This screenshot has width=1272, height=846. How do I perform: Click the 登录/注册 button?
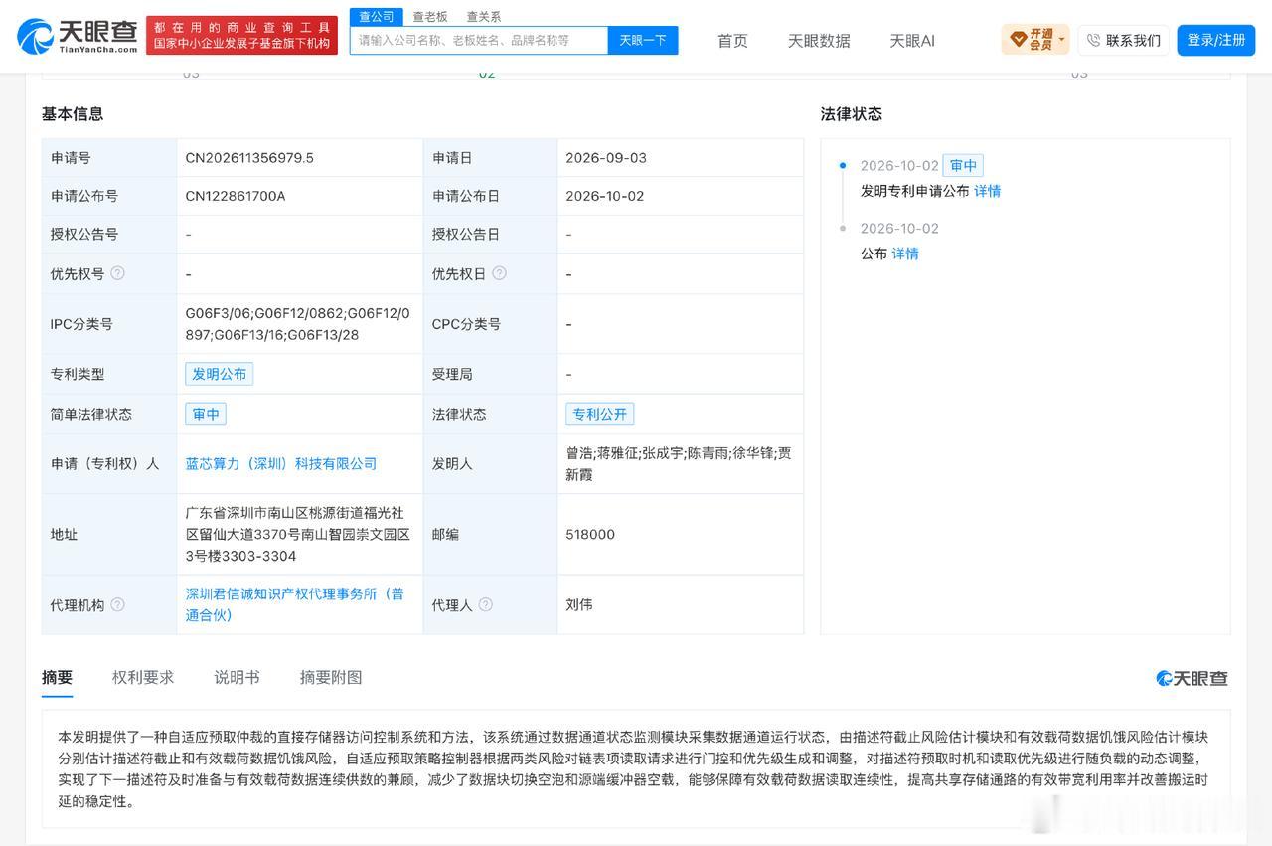point(1216,40)
